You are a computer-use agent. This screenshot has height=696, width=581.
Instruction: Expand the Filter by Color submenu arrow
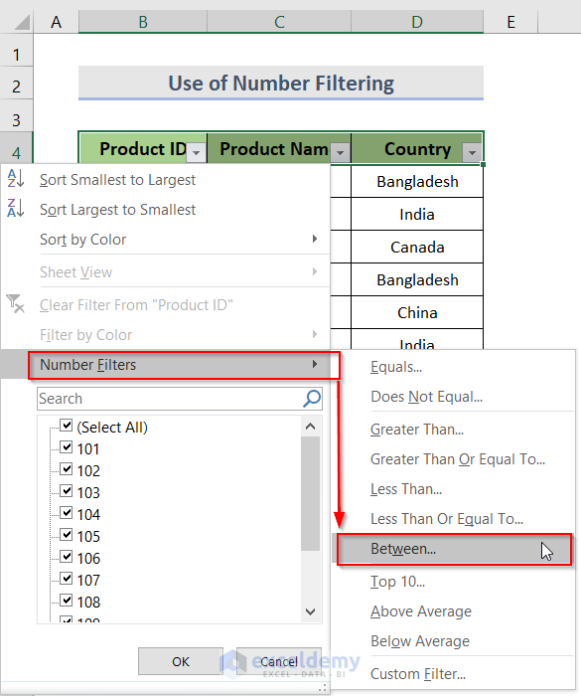coord(315,334)
